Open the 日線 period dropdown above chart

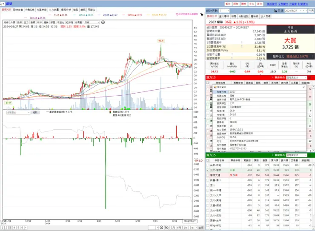tap(98, 22)
